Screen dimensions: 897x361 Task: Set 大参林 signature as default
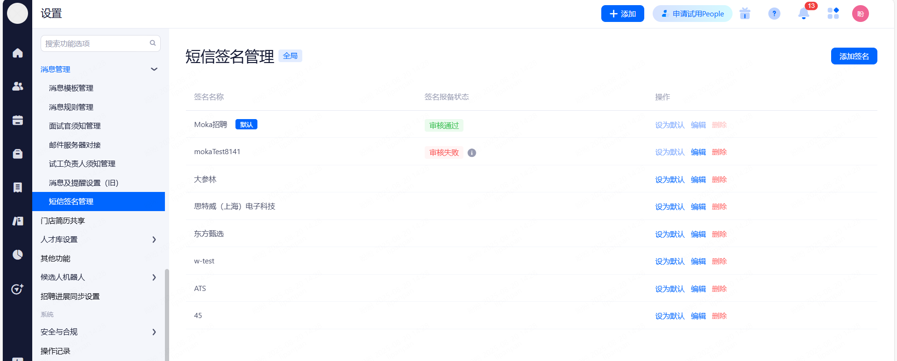click(669, 180)
